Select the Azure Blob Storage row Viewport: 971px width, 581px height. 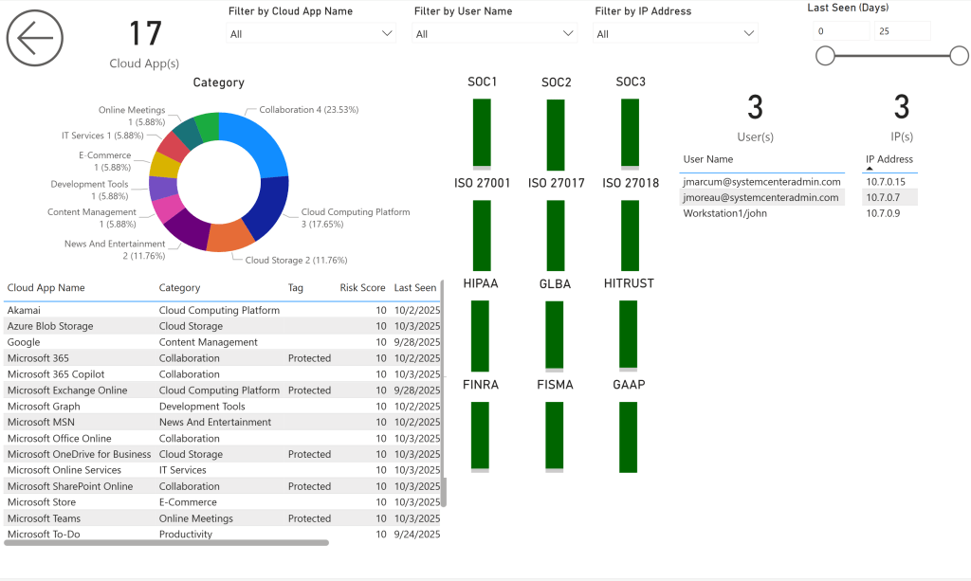click(50, 326)
